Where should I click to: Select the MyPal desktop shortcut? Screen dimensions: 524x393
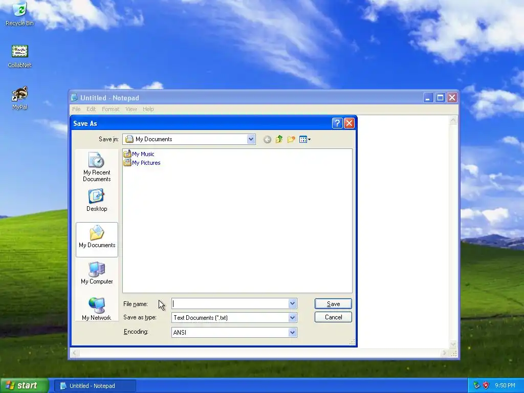(x=20, y=98)
